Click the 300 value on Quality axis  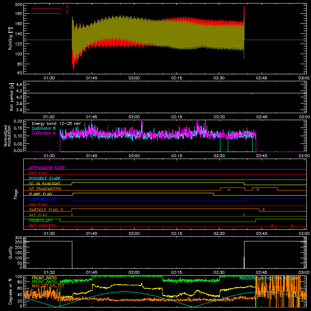(18, 238)
